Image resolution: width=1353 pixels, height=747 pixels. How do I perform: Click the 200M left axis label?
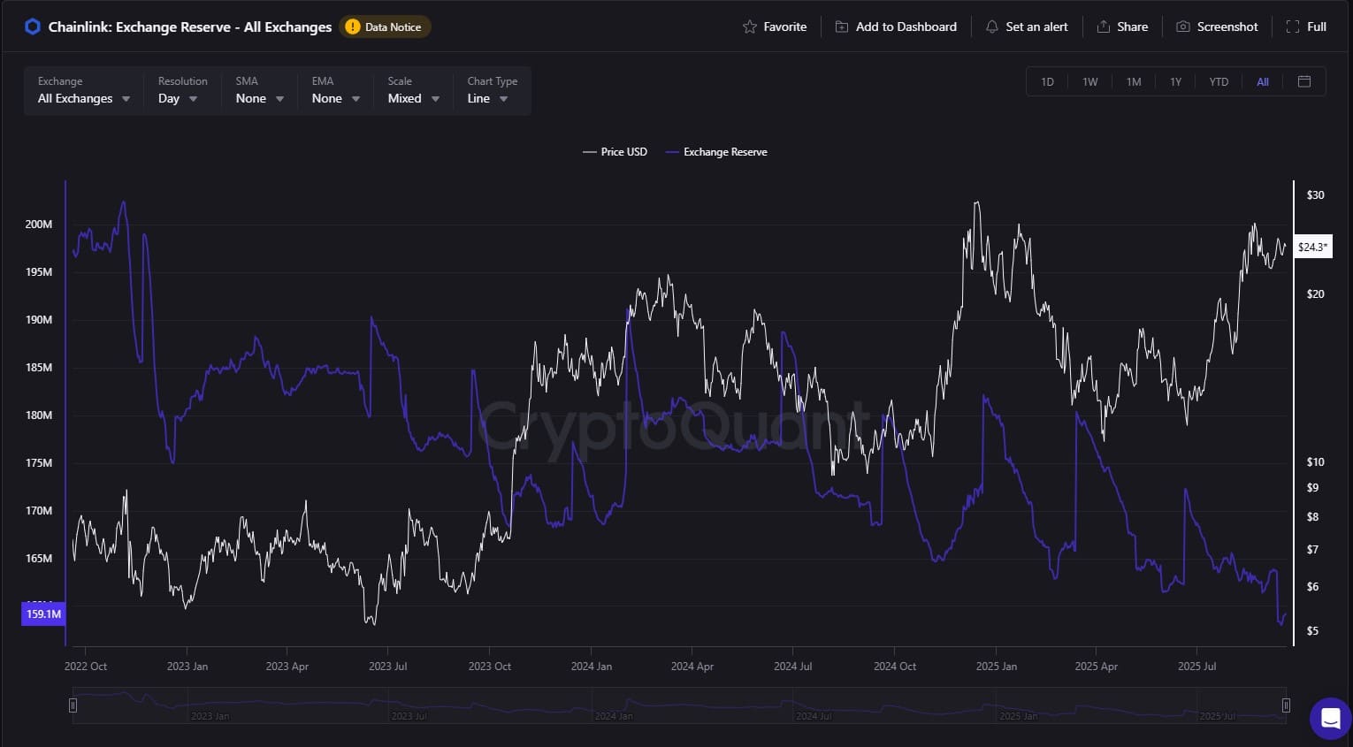pyautogui.click(x=39, y=225)
